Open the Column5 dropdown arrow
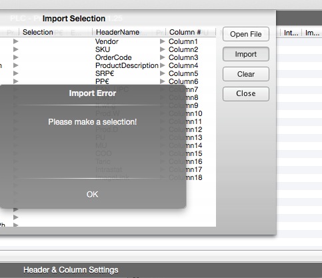This screenshot has width=322, height=278. tap(163, 73)
